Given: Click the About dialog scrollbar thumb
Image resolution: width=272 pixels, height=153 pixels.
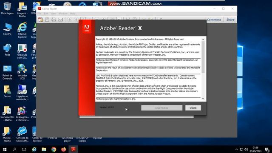Looking at the screenshot, I should coord(203,57).
